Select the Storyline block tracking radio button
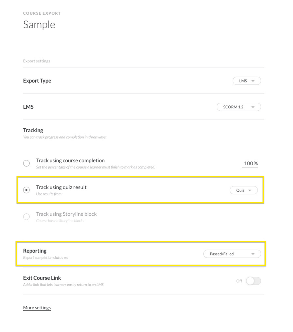 (27, 217)
